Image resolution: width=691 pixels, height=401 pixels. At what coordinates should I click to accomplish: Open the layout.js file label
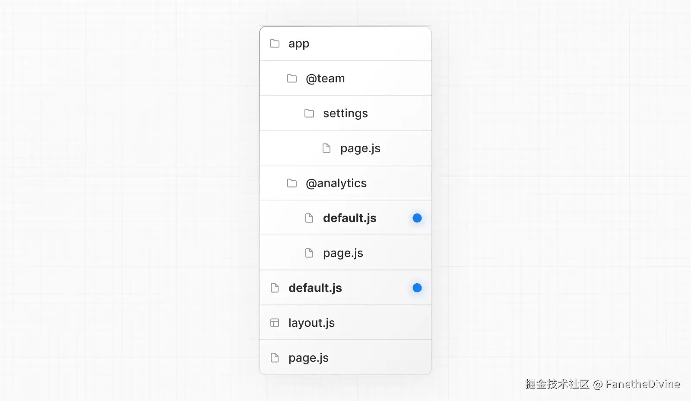click(311, 323)
